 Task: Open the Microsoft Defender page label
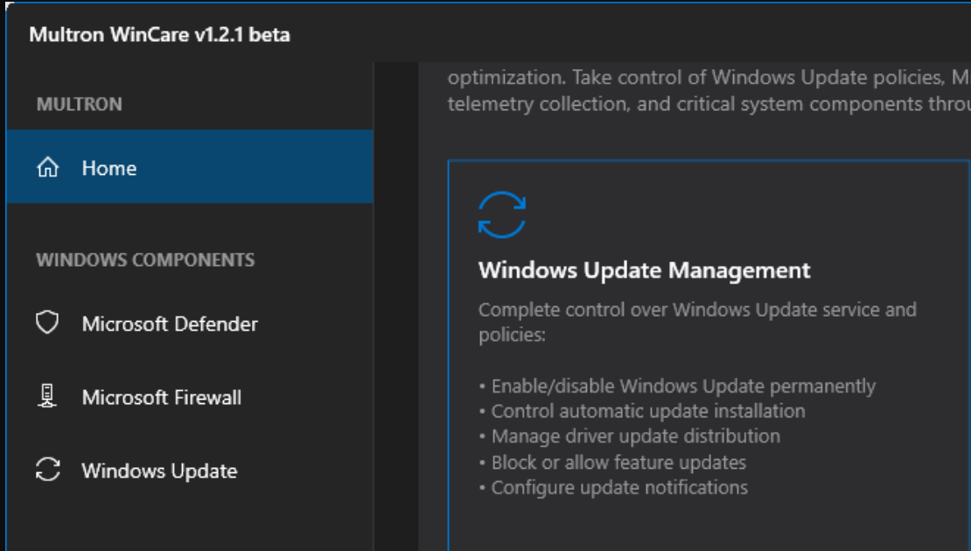pyautogui.click(x=170, y=324)
